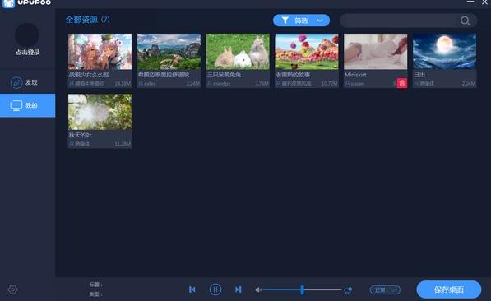Viewport: 491px width, 301px height.
Task: Click in the search input field
Action: pyautogui.click(x=399, y=21)
